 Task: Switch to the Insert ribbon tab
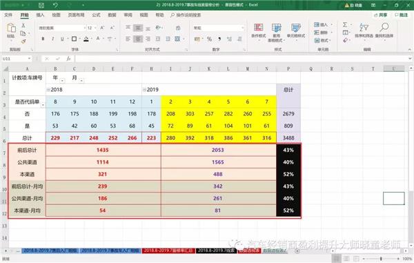pos(40,14)
